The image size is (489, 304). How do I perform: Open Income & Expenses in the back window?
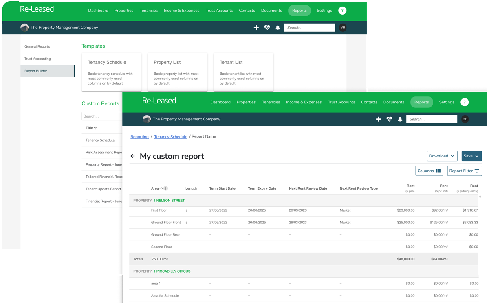(x=182, y=11)
